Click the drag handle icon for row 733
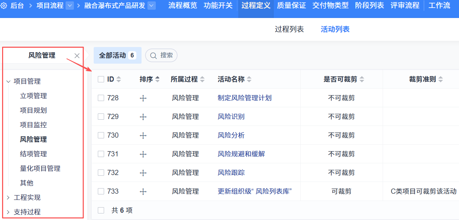The height and width of the screenshot is (220, 459). click(143, 192)
